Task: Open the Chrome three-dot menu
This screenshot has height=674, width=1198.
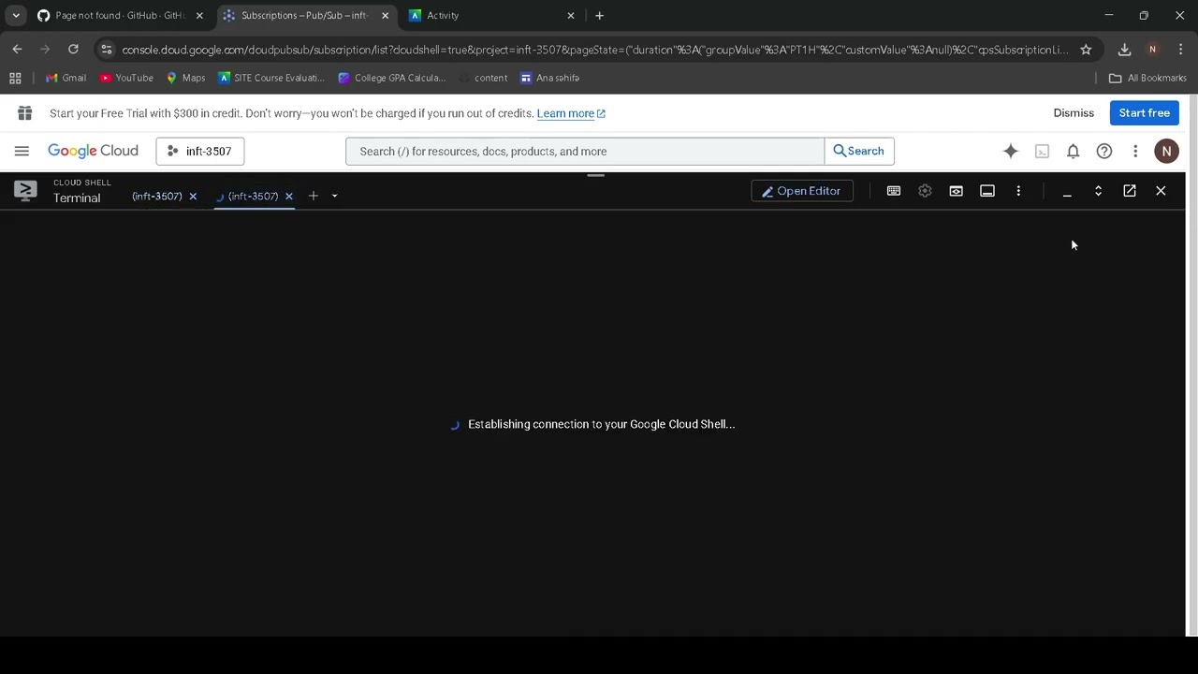Action: point(1181,50)
